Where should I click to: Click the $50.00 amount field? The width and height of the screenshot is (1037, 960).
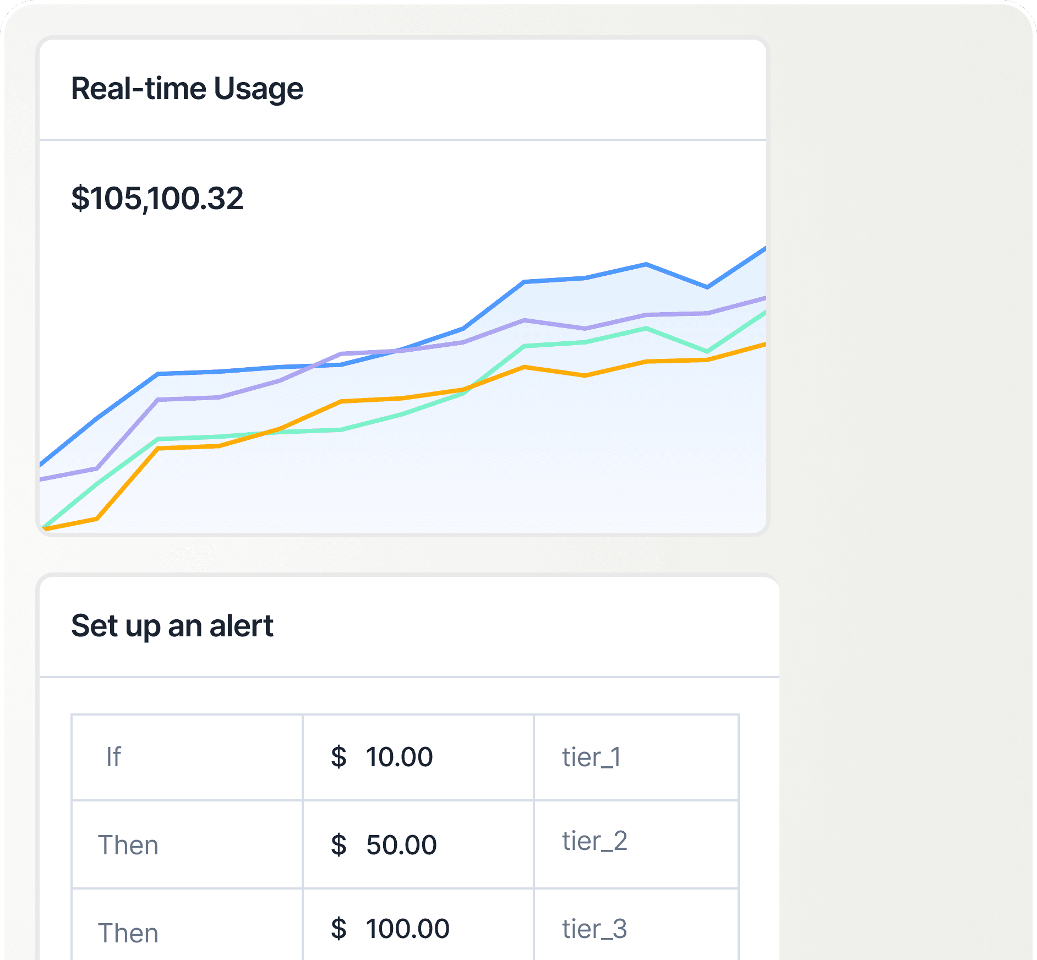pyautogui.click(x=402, y=844)
